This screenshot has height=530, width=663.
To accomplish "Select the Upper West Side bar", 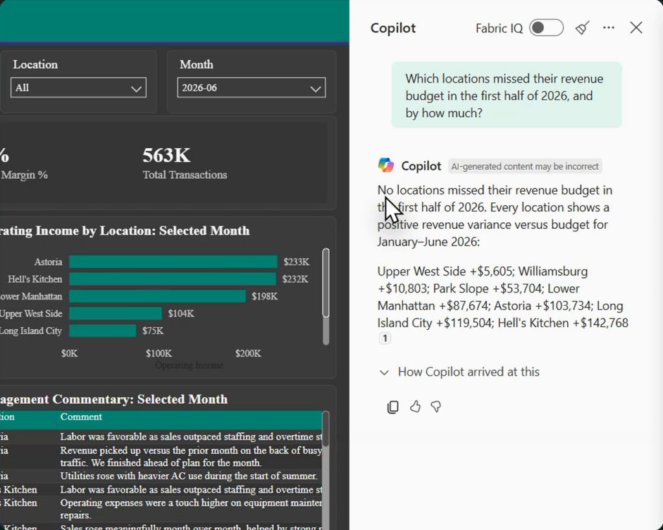I will (115, 314).
